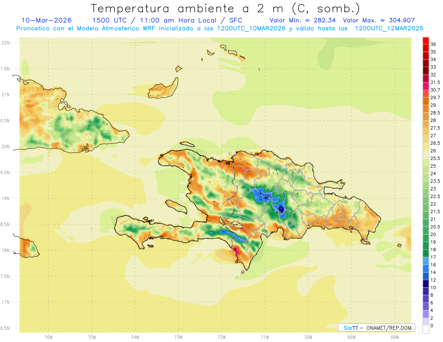Click the red swatch above legend value 36
Screen dimensions: 443x342
pyautogui.click(x=426, y=41)
